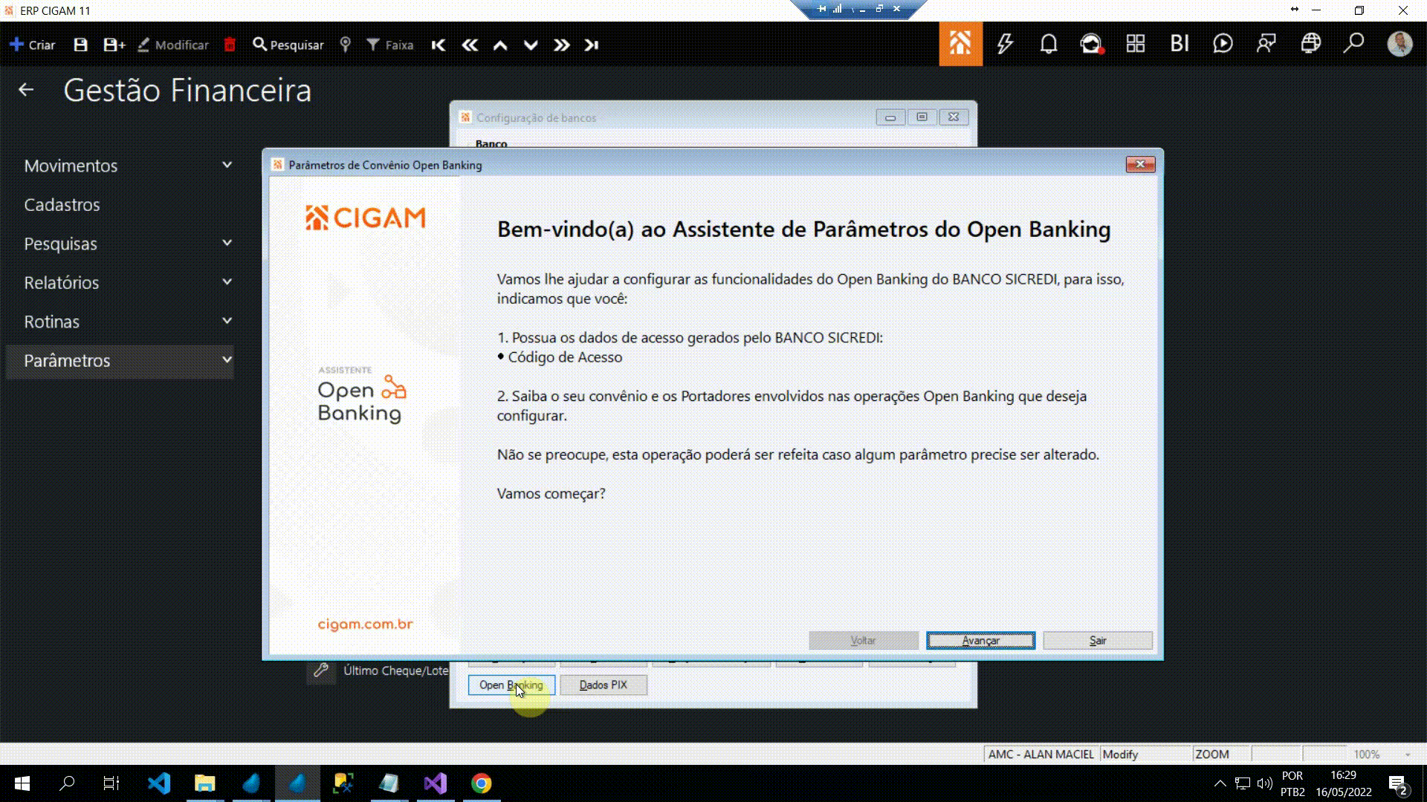1427x802 pixels.
Task: Click the Dados PIX button
Action: tap(603, 685)
